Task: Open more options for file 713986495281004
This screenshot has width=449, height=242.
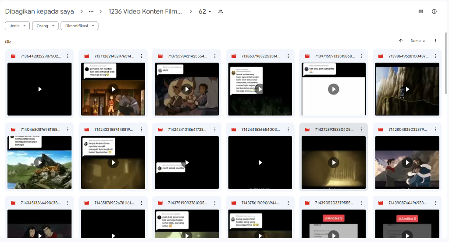Action: 435,56
